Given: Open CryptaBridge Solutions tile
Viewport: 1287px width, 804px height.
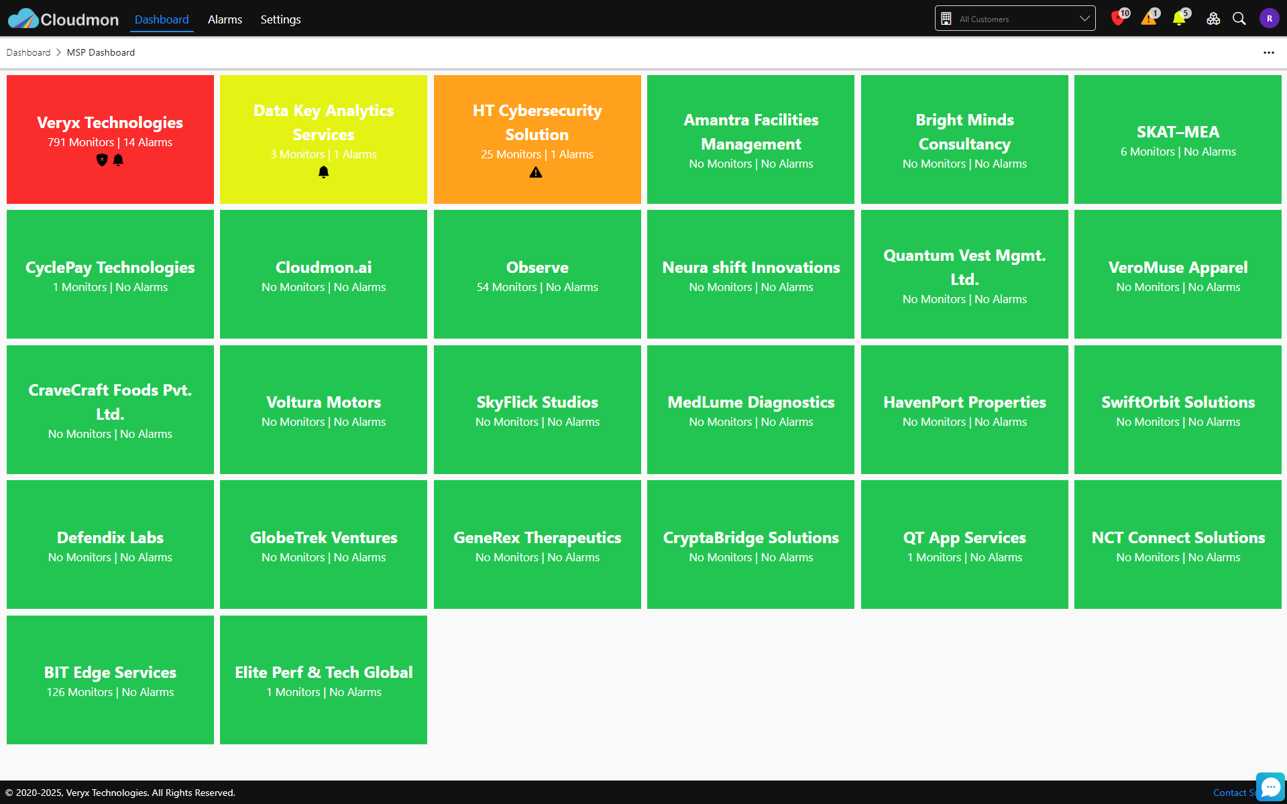Looking at the screenshot, I should click(x=750, y=544).
